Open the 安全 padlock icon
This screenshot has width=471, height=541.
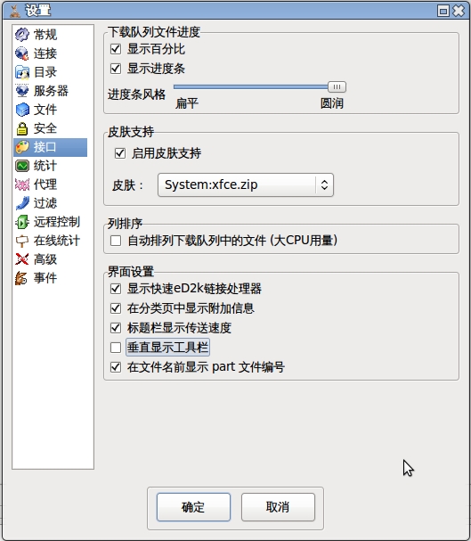[22, 128]
